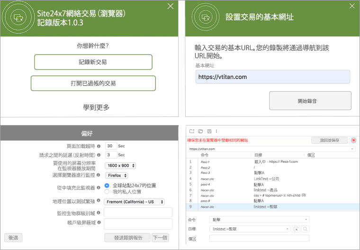
Task: Click info icon next to 請求之間的延遲
Action: [99, 155]
